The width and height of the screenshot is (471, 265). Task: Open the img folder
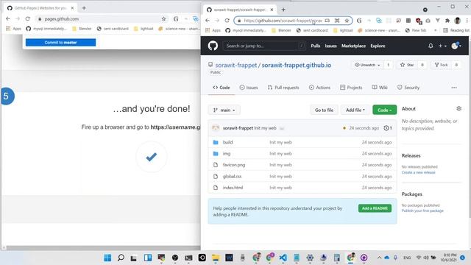(x=227, y=154)
